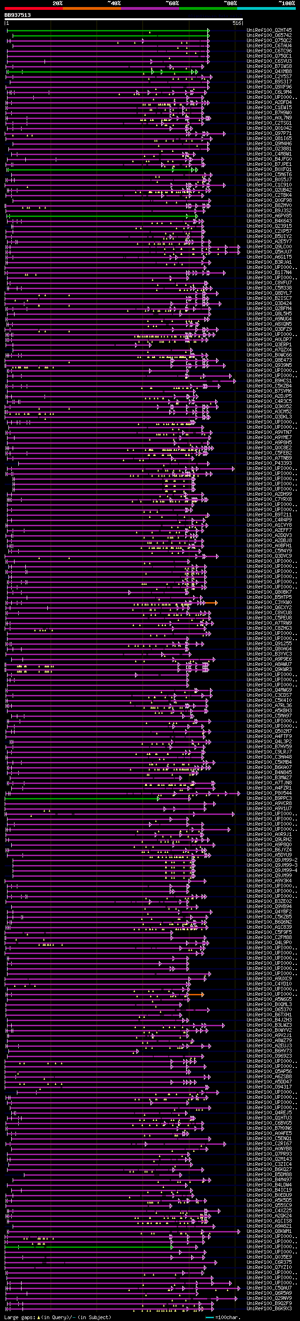Pick the UniRef100_Q01042 row label
The height and width of the screenshot is (1321, 300).
pos(269,128)
